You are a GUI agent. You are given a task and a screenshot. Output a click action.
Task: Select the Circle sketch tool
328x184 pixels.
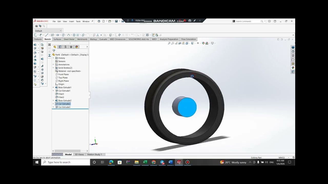[x=63, y=35]
